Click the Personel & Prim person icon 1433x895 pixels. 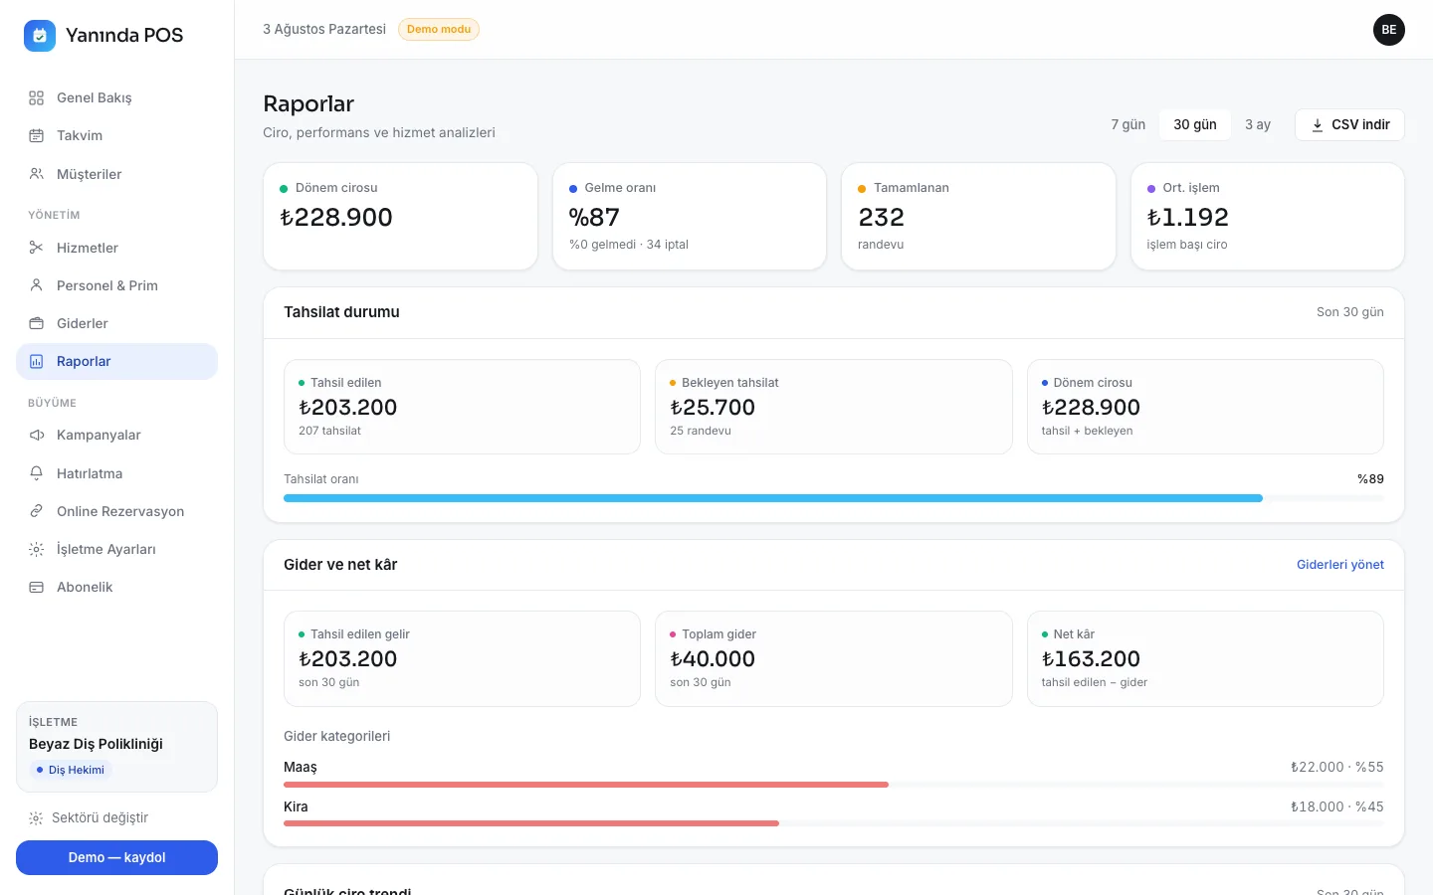click(37, 285)
